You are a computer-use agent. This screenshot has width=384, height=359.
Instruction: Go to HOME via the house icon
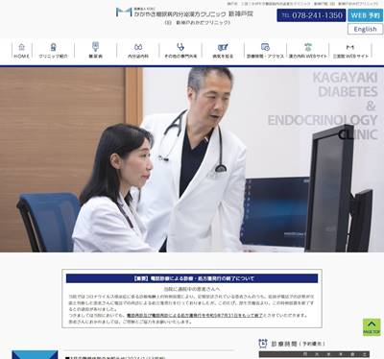[21, 51]
